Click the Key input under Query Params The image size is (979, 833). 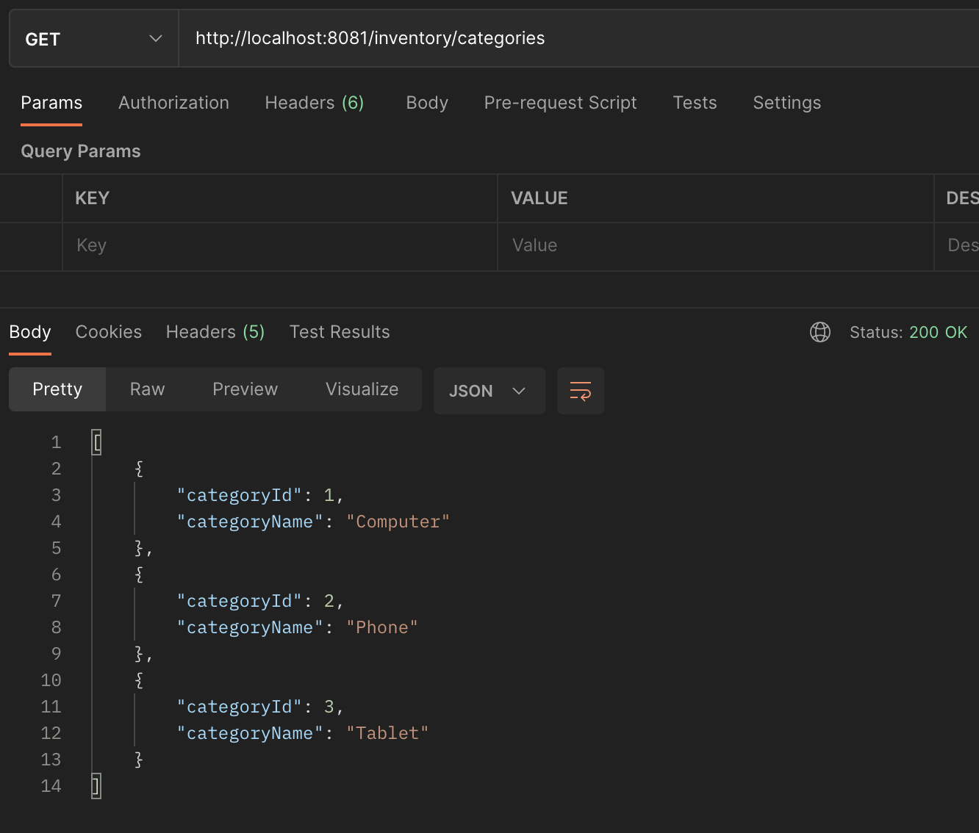279,245
